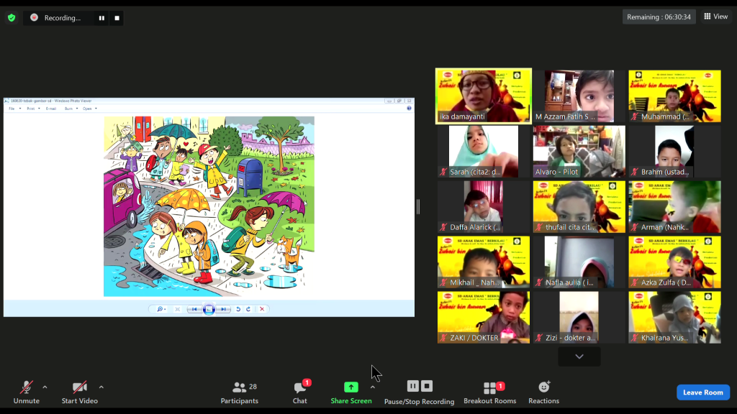Select ika damayanti's video thumbnail

click(484, 96)
